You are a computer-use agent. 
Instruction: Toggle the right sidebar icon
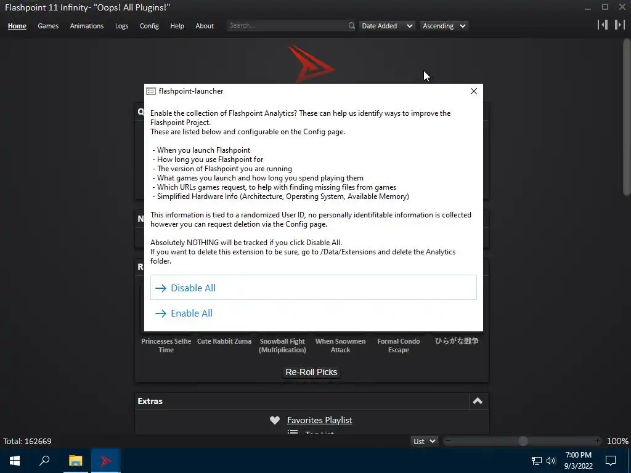click(x=620, y=25)
